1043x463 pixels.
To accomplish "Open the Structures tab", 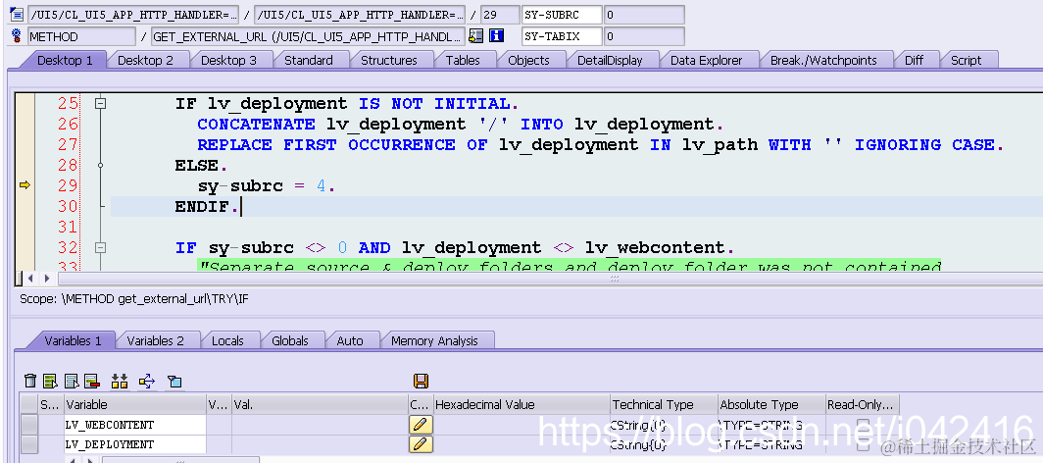I will [x=389, y=60].
